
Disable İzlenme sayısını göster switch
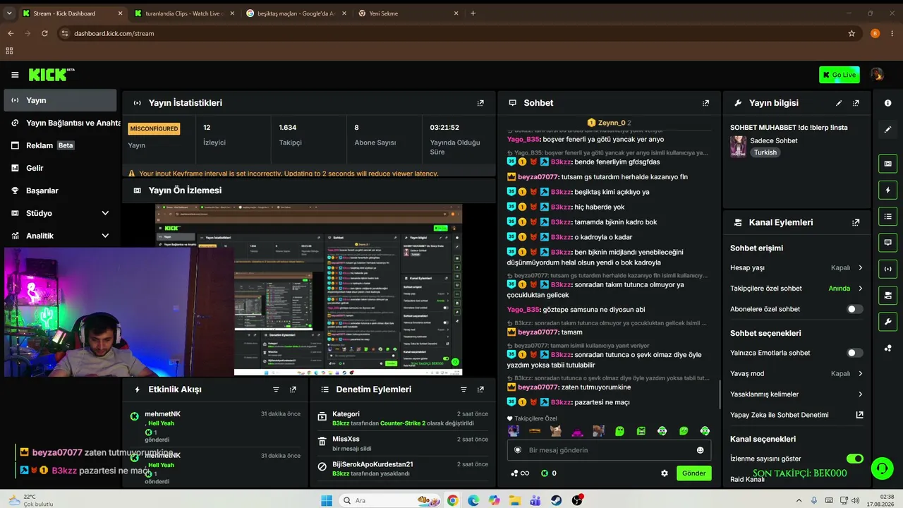coord(854,459)
